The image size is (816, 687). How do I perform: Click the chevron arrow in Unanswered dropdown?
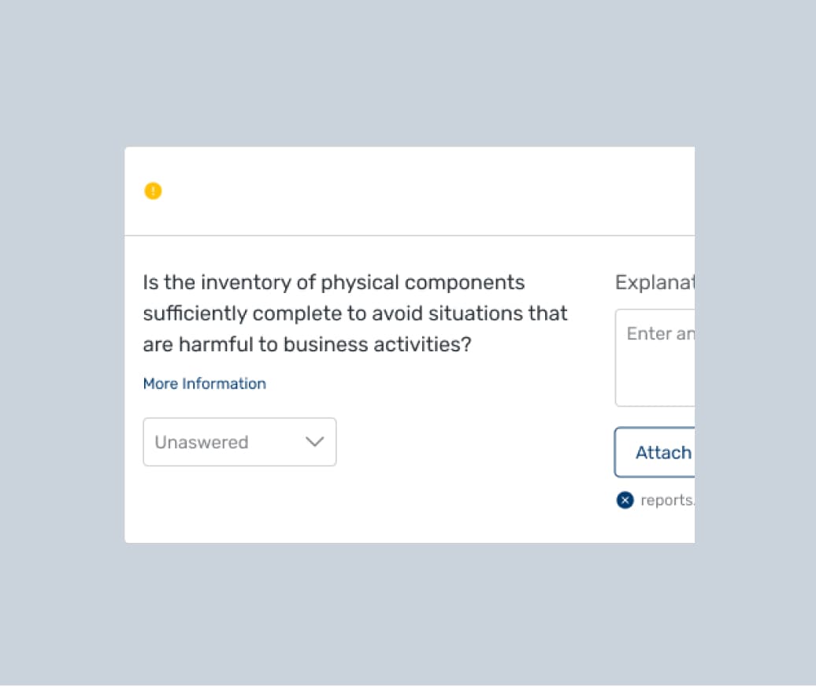(x=314, y=442)
